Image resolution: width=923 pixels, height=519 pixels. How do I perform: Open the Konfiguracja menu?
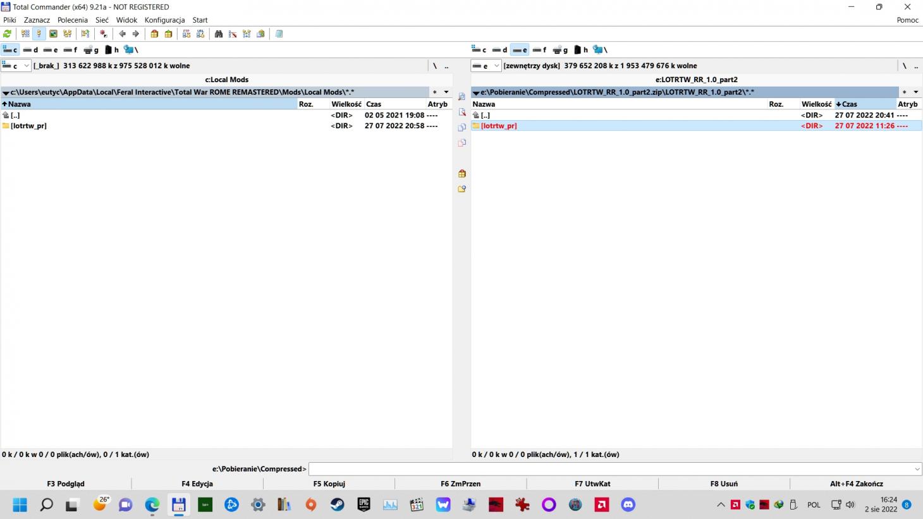coord(164,20)
